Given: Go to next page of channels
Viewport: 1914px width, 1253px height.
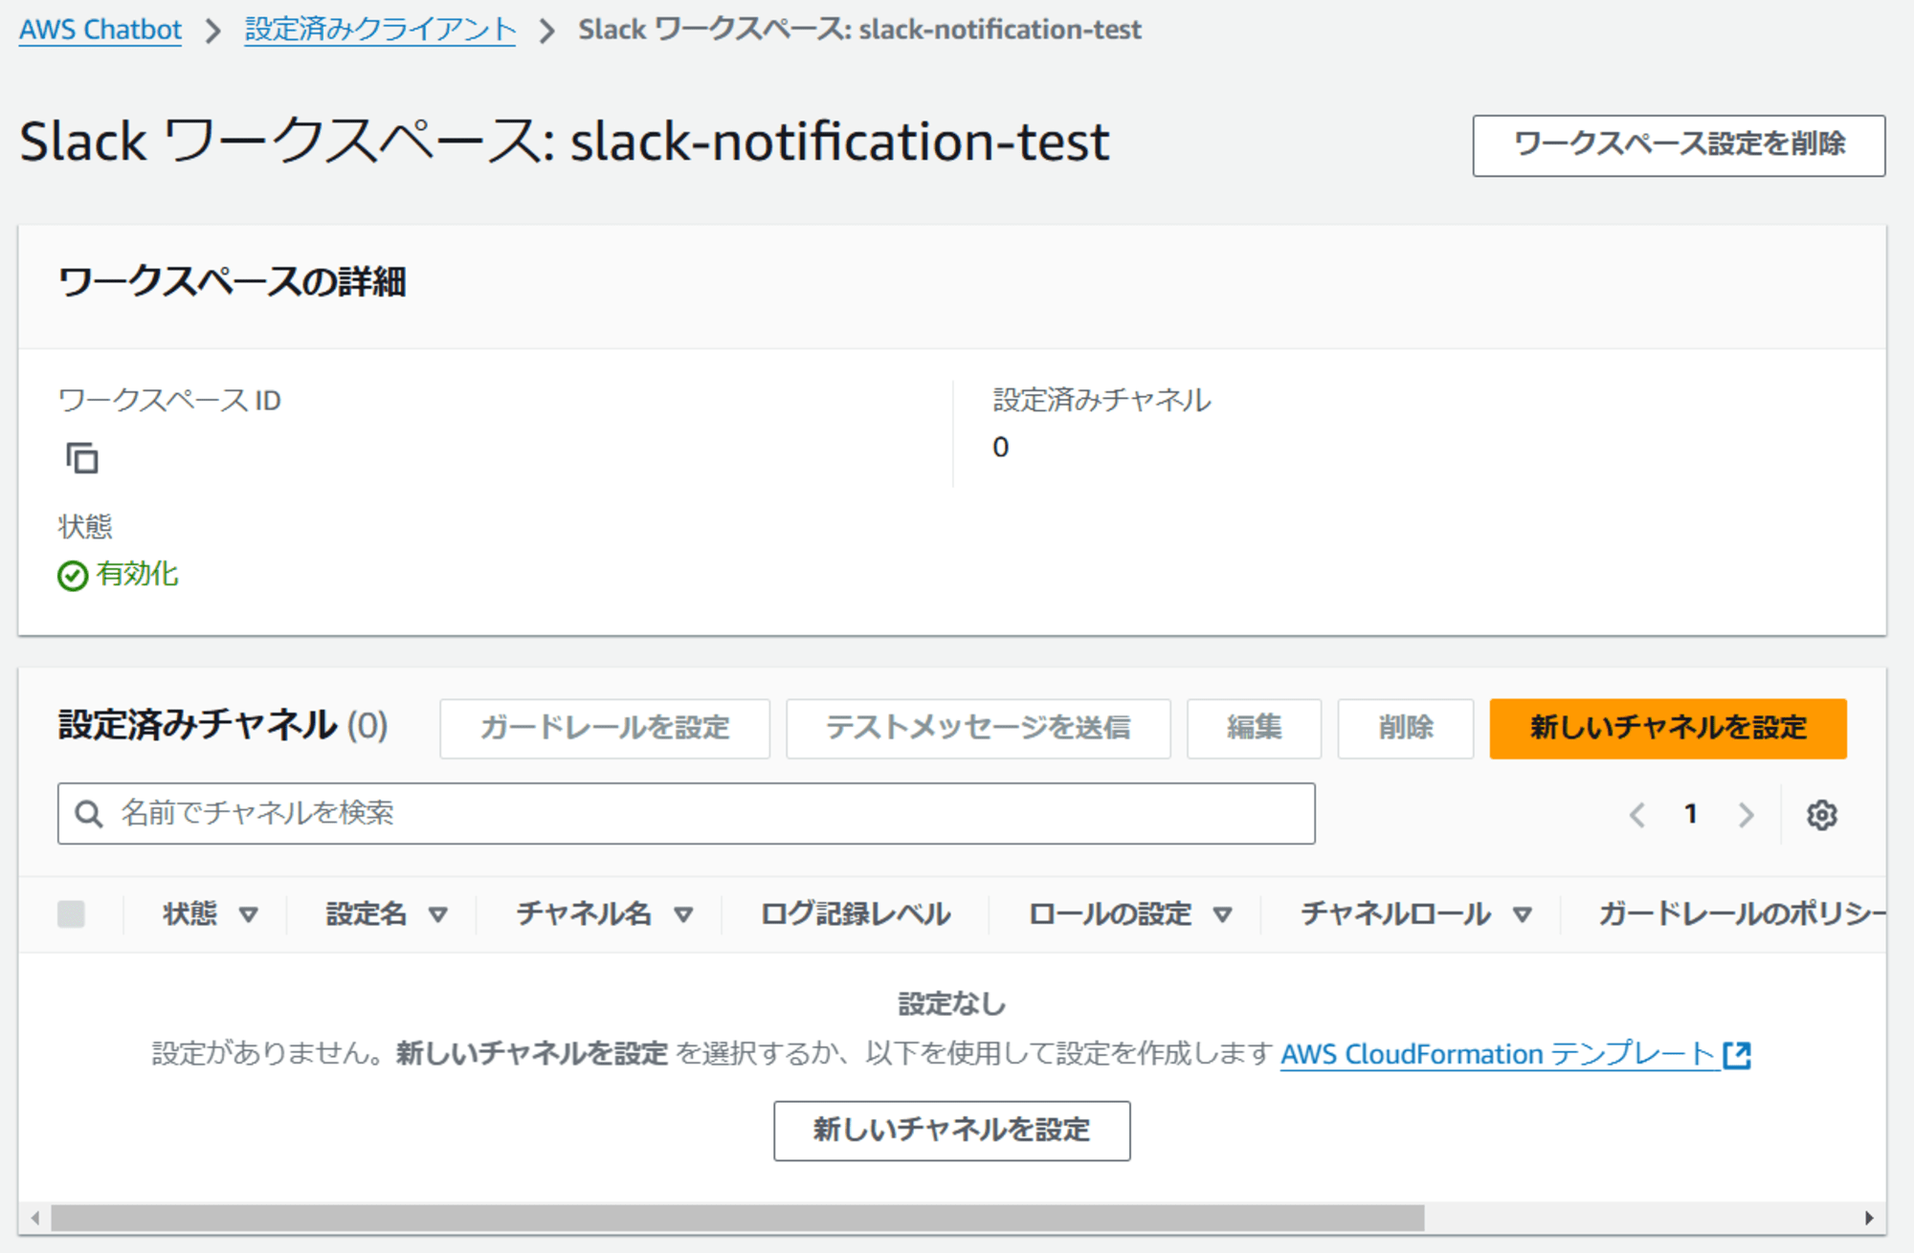Looking at the screenshot, I should tap(1747, 815).
